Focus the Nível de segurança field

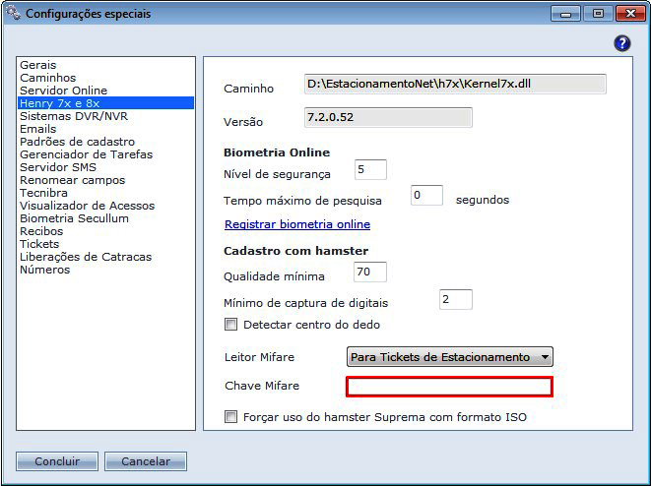(x=370, y=170)
